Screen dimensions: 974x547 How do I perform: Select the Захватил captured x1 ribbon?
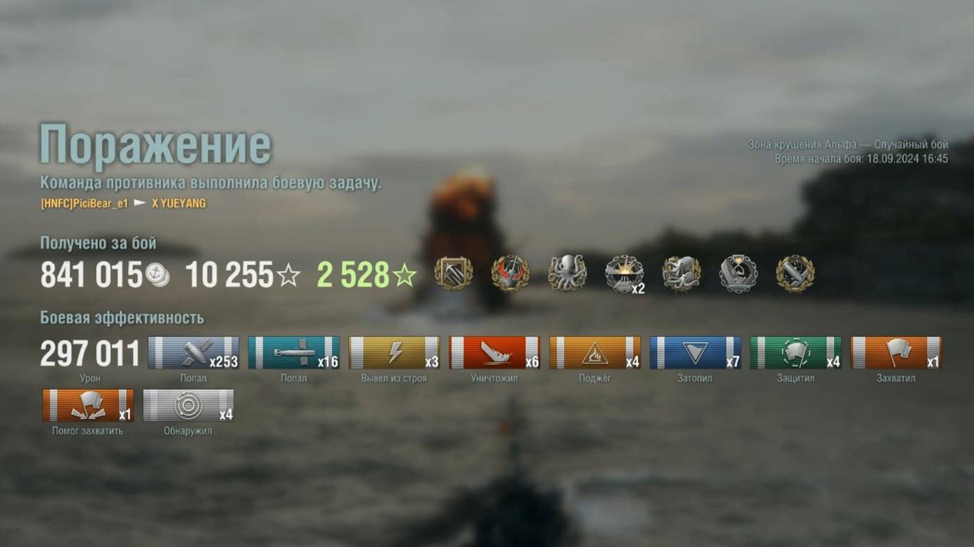click(x=896, y=353)
